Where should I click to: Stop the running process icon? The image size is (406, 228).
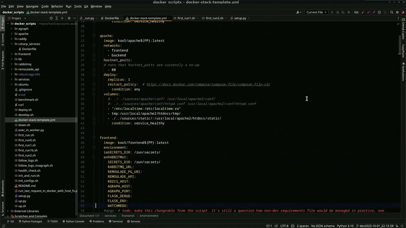[x=349, y=12]
